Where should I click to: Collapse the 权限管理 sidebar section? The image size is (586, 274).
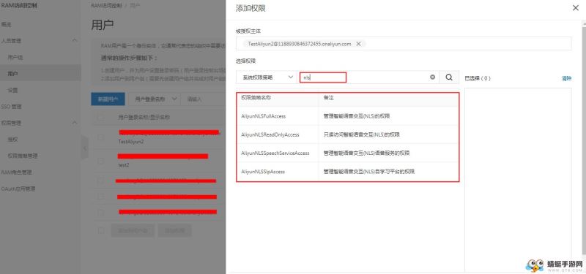coord(75,123)
